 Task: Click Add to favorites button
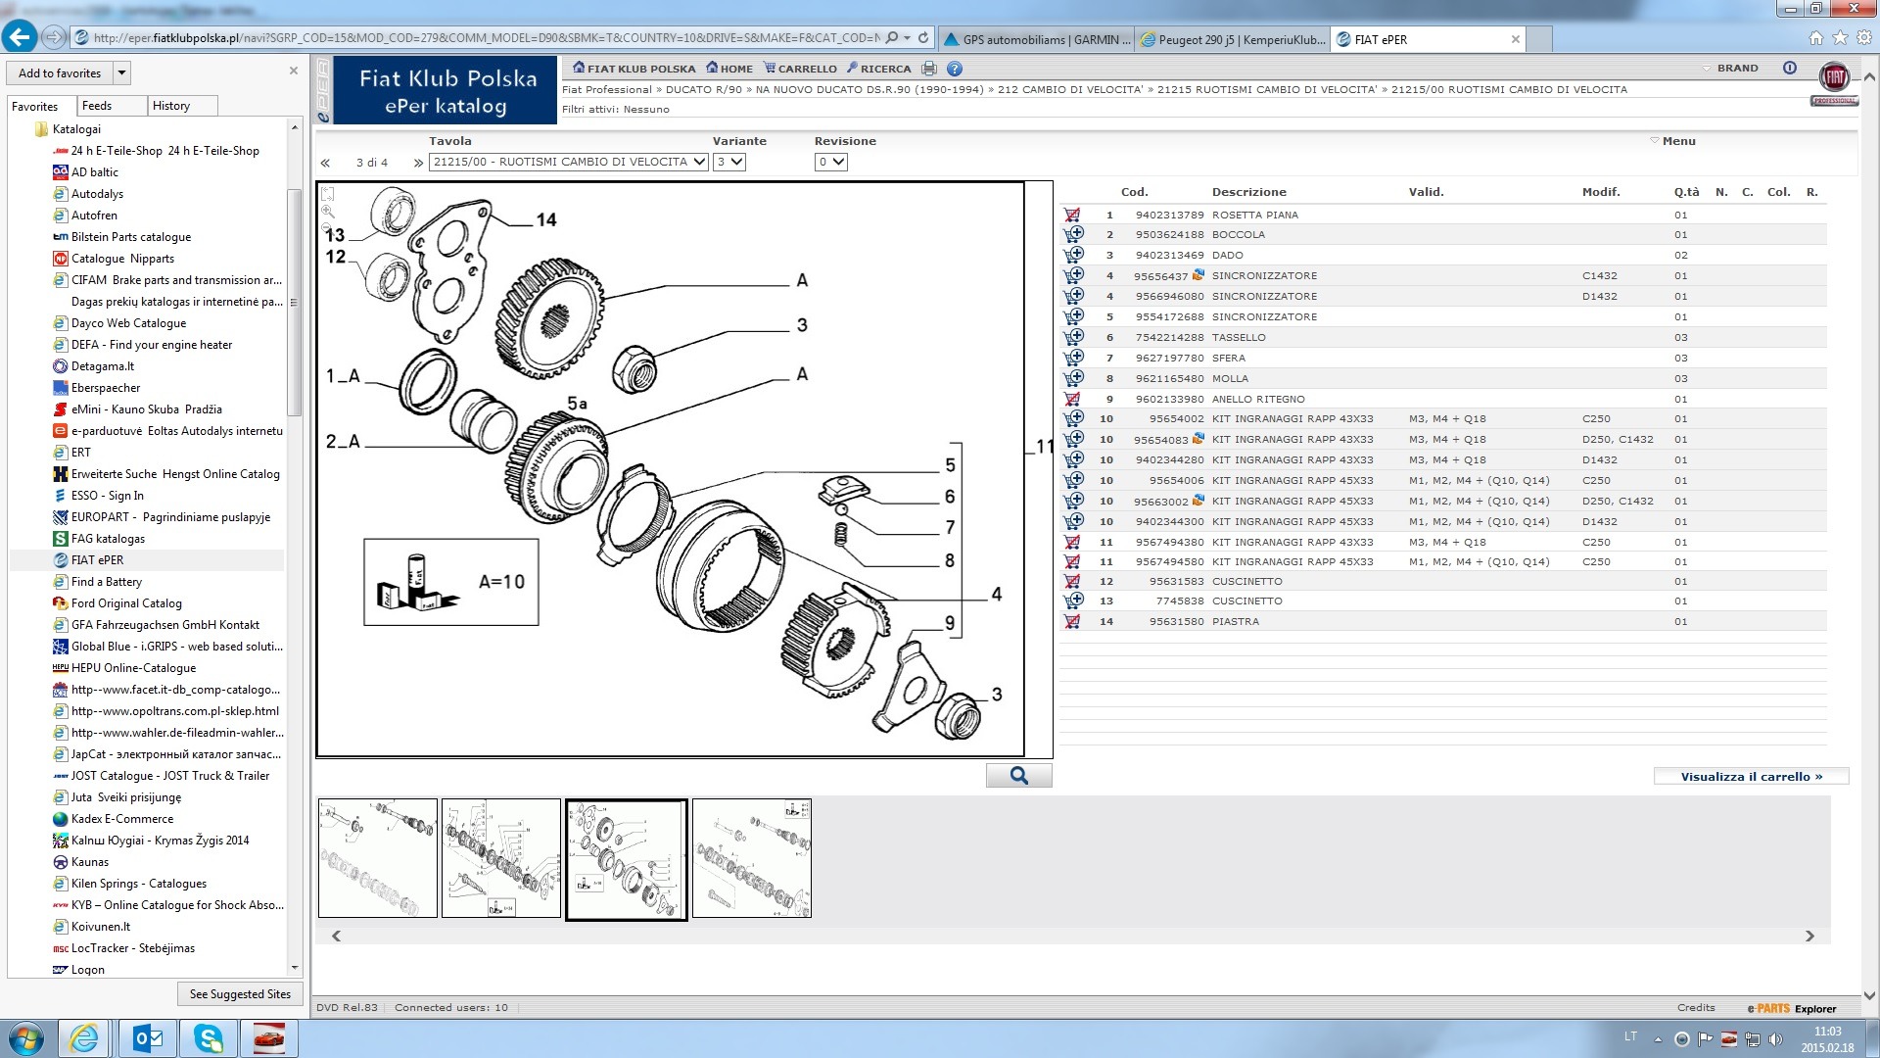pyautogui.click(x=60, y=72)
